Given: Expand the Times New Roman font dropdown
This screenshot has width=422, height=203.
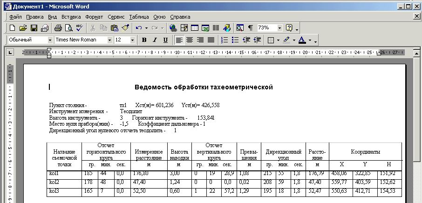Looking at the screenshot, I should coord(110,40).
